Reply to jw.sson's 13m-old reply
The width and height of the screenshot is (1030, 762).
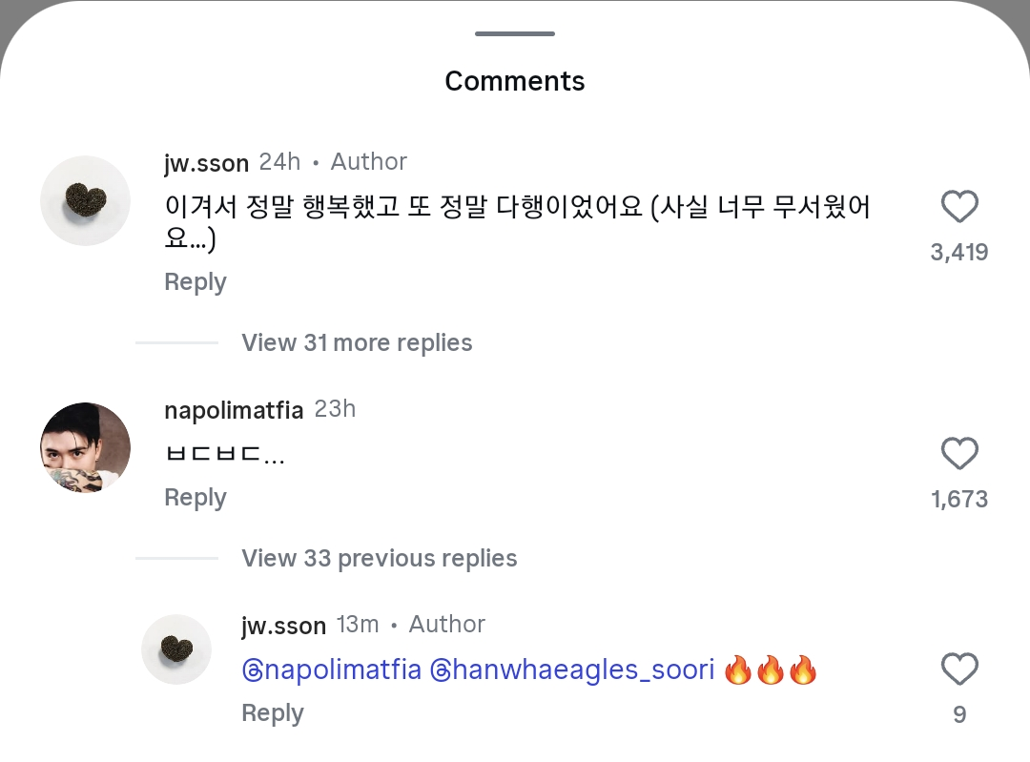point(272,713)
